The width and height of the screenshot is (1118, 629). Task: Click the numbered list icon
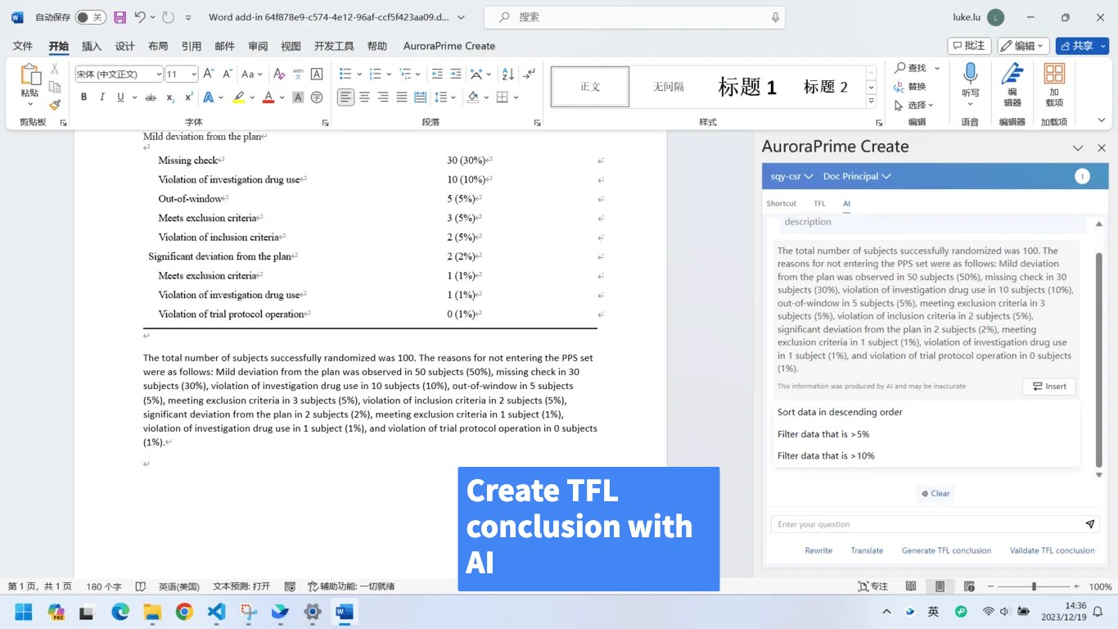(376, 74)
